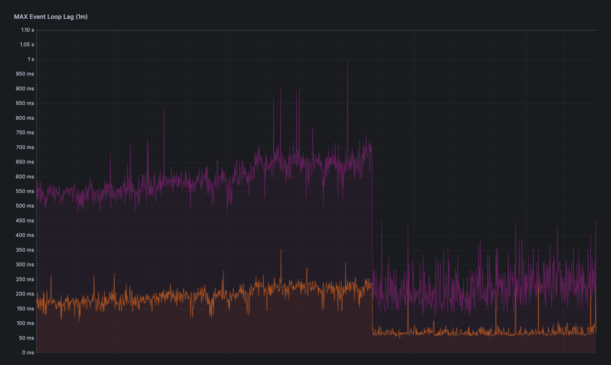Click the 150 ms y-axis label

pos(25,308)
